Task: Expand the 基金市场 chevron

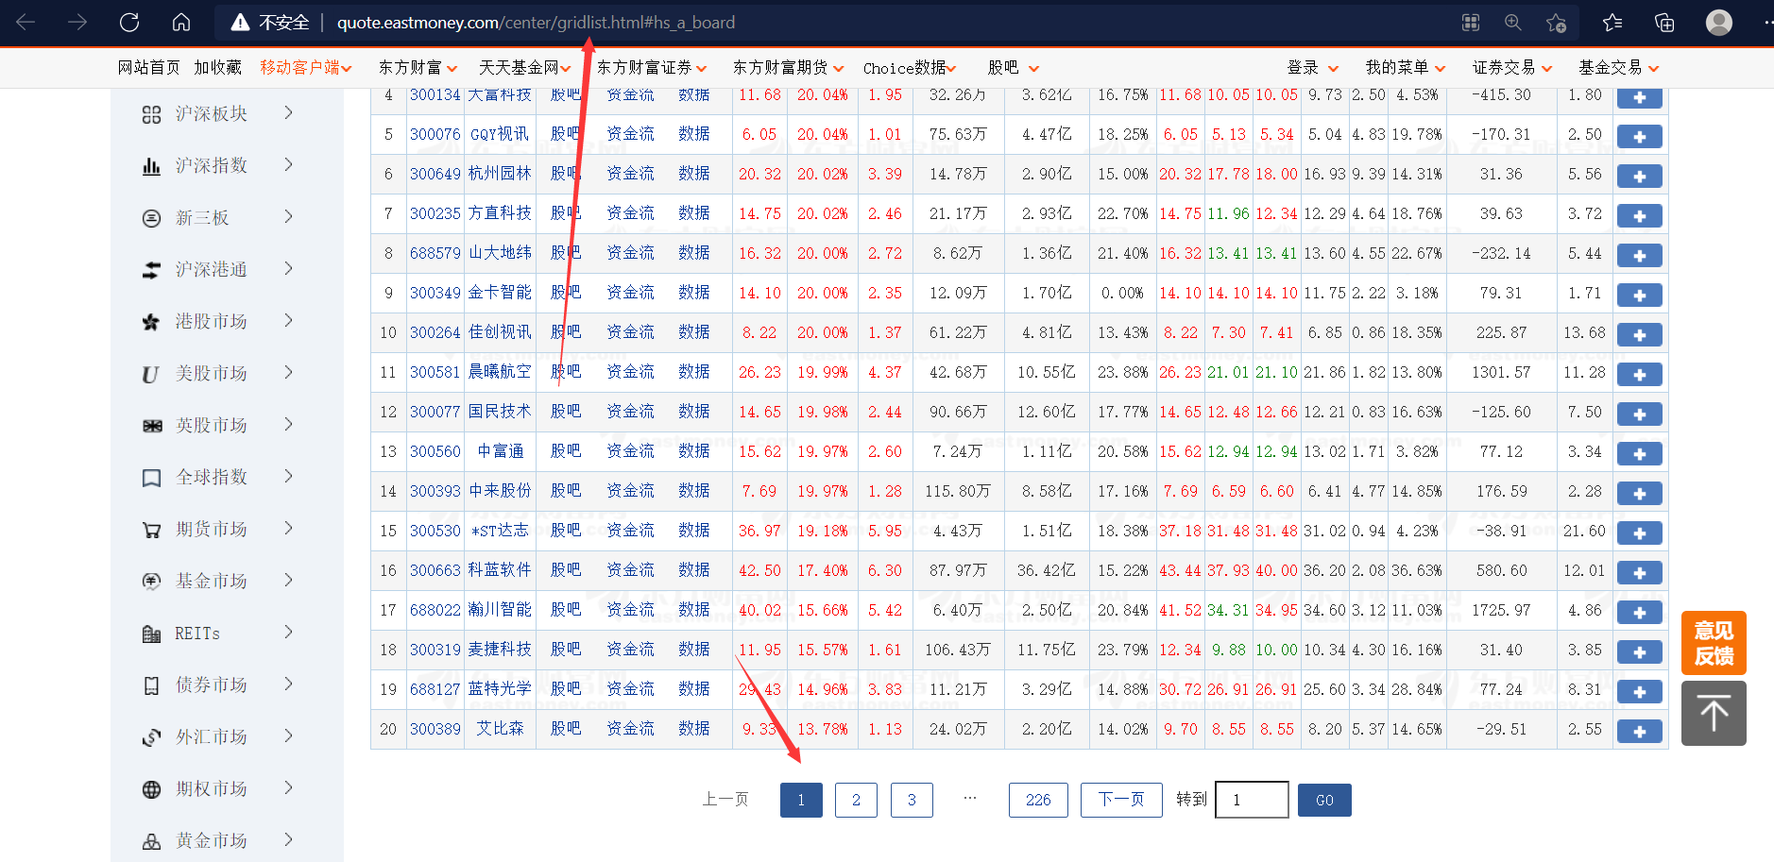Action: tap(289, 581)
